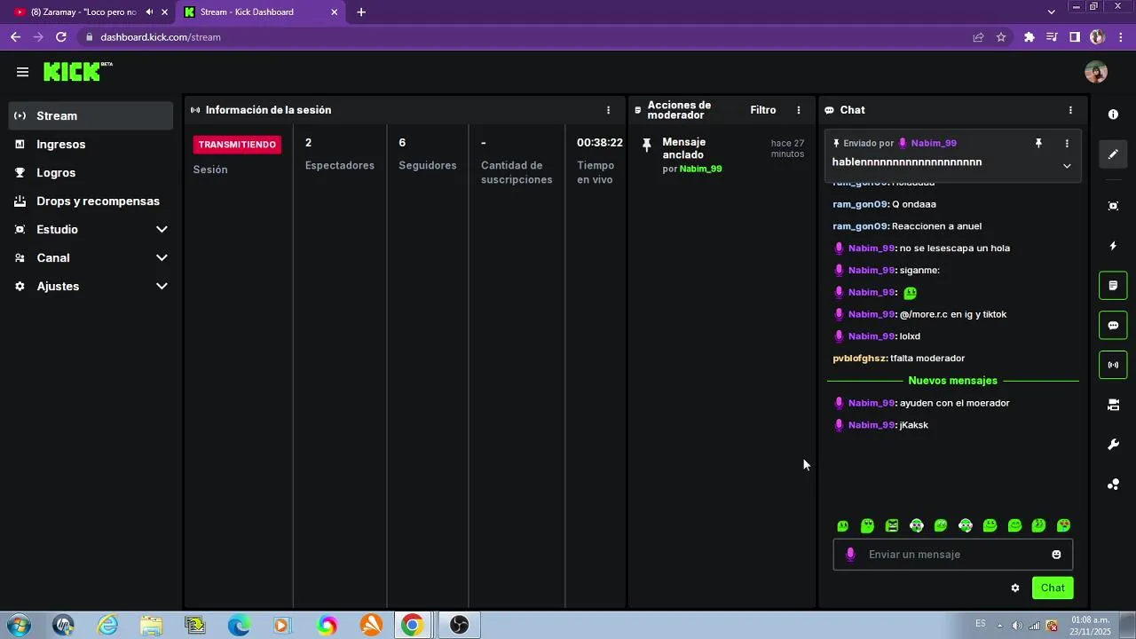Viewport: 1136px width, 639px height.
Task: Click the three-dots cluster icon in sidebar
Action: 1113,485
